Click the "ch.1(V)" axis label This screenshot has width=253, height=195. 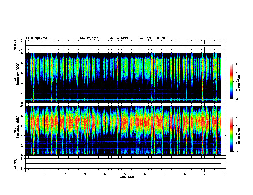[15, 45]
